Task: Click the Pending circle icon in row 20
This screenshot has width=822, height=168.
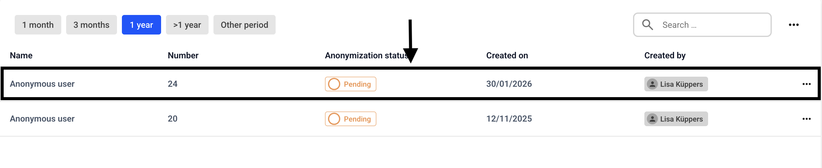Action: click(334, 119)
